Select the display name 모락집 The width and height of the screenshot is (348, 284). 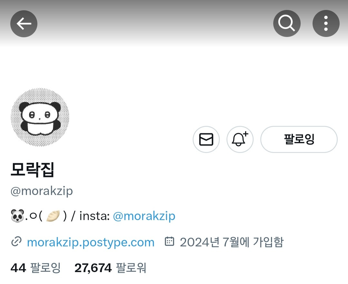coord(33,170)
